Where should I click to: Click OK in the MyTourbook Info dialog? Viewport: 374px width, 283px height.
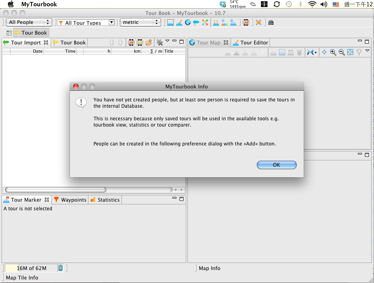click(x=277, y=165)
